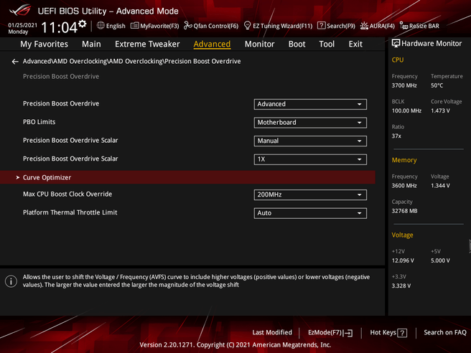Click the ReSize BAR label

pyautogui.click(x=424, y=26)
